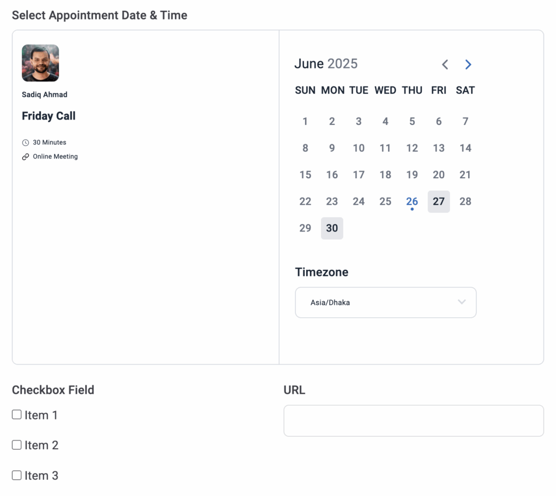
Task: Pick June 1 from the calendar
Action: (x=305, y=121)
